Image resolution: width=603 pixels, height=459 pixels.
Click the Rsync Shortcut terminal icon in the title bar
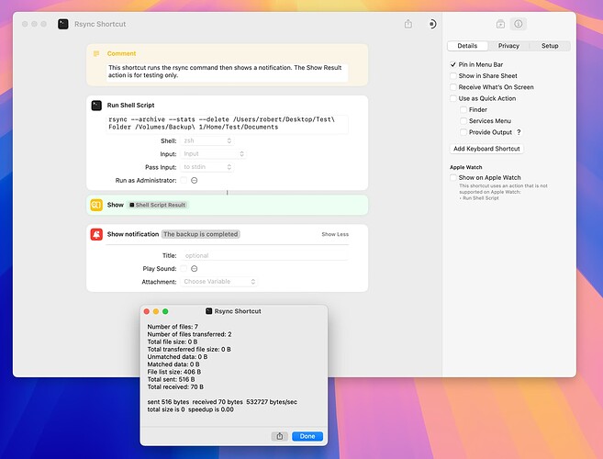point(63,24)
